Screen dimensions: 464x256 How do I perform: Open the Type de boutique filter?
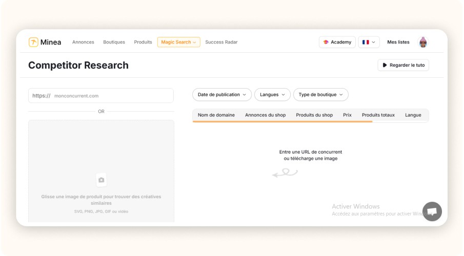320,95
